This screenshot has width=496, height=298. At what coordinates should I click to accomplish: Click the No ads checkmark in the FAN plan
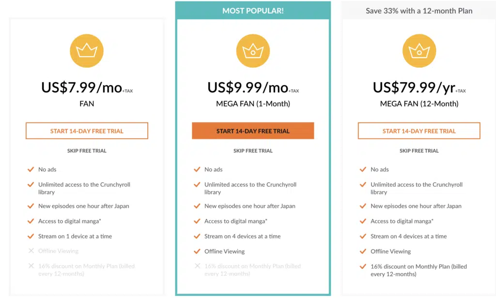pos(31,169)
